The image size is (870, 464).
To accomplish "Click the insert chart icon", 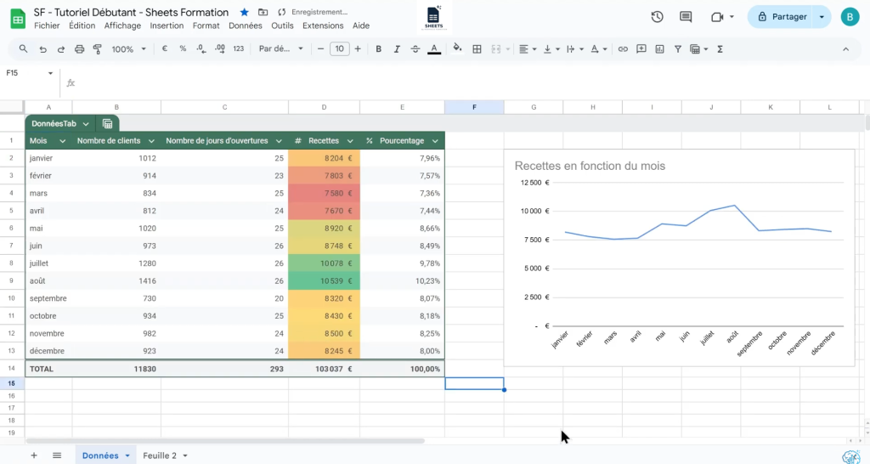I will [x=659, y=48].
